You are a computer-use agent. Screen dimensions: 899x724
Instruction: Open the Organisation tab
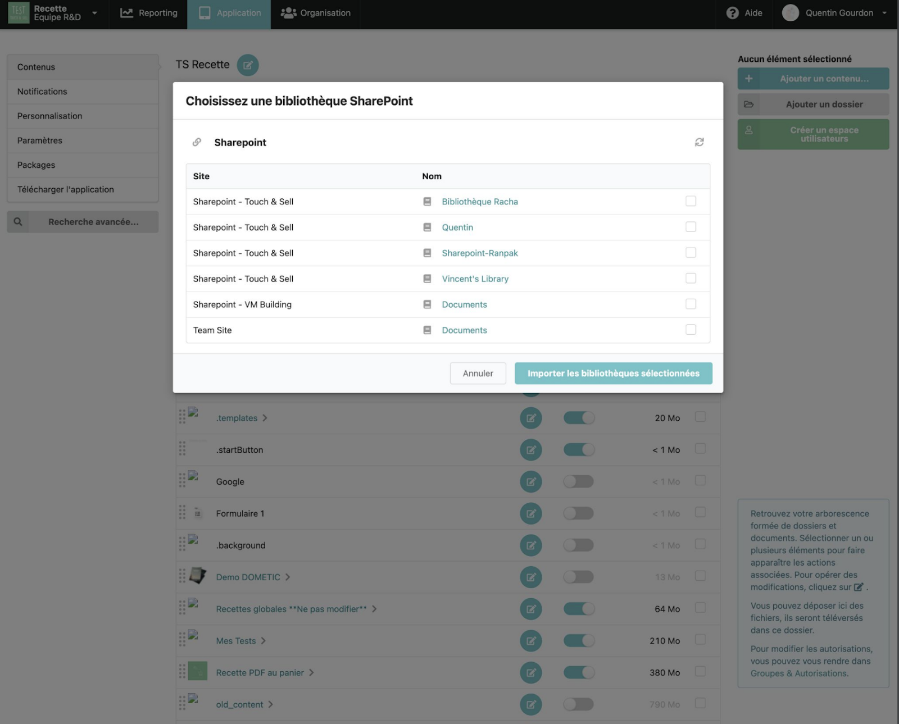pos(315,13)
